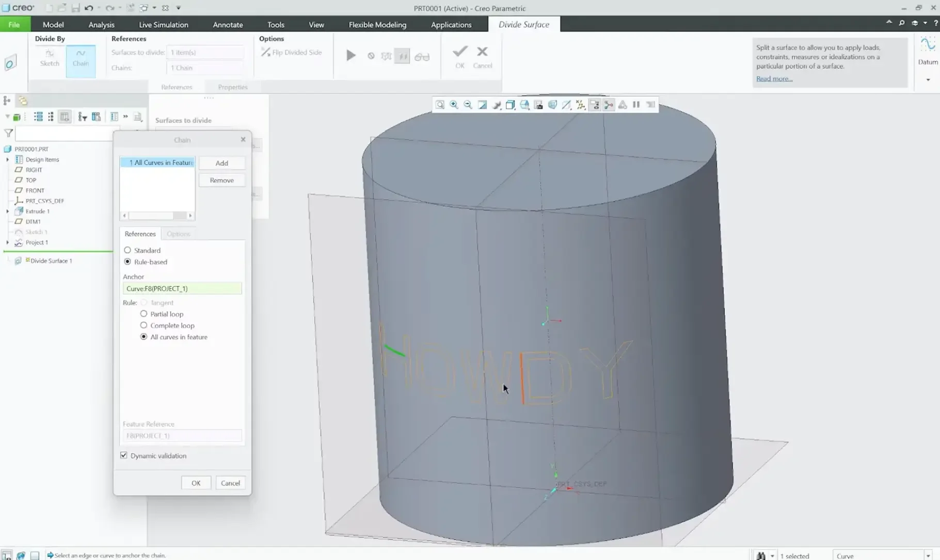
Task: Select the Complete loop rule
Action: tap(144, 325)
